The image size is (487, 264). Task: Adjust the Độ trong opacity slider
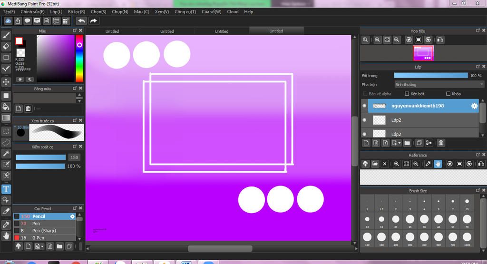tap(431, 76)
